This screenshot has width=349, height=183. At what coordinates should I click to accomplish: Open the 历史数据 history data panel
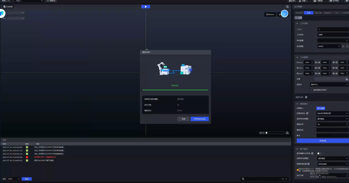8,7
